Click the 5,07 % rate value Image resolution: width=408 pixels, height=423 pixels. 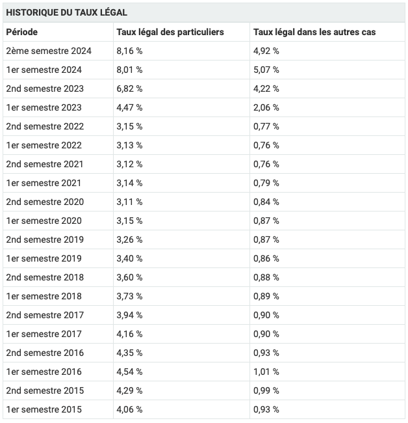coord(266,70)
